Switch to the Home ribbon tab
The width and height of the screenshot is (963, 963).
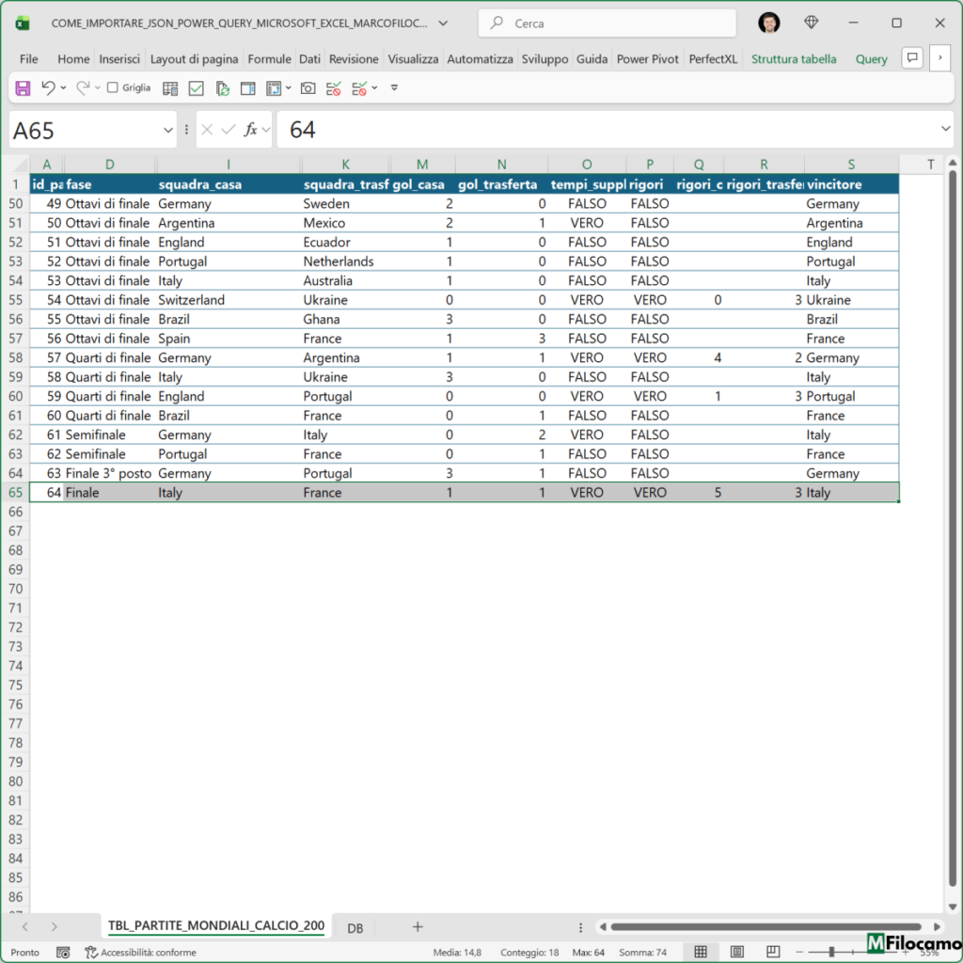73,59
